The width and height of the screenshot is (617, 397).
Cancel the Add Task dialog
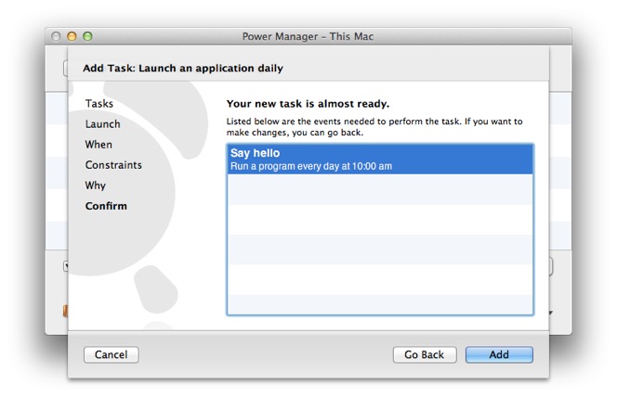point(111,354)
